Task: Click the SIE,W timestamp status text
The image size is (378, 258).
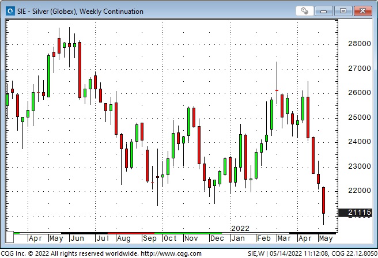Action: pyautogui.click(x=312, y=253)
